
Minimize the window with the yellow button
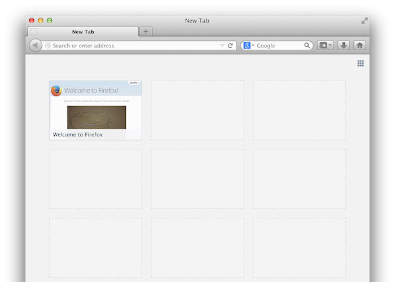click(x=41, y=20)
